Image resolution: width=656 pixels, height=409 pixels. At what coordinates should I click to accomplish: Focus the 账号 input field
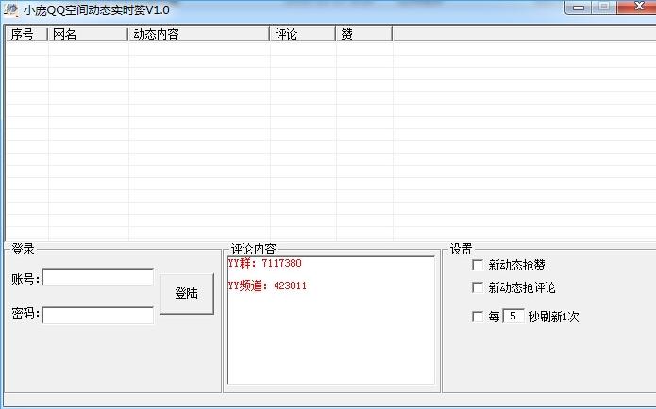(98, 277)
